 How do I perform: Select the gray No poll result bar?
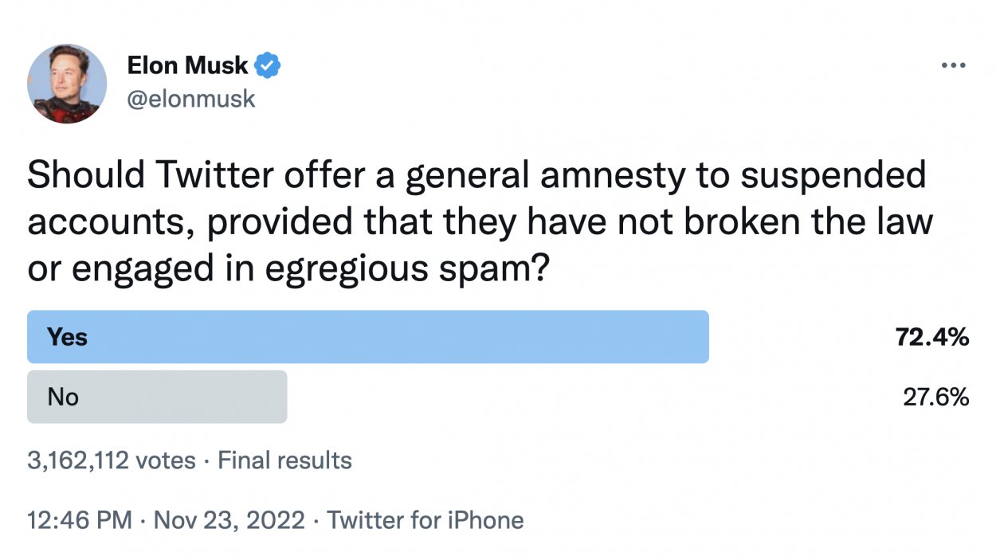tap(157, 397)
